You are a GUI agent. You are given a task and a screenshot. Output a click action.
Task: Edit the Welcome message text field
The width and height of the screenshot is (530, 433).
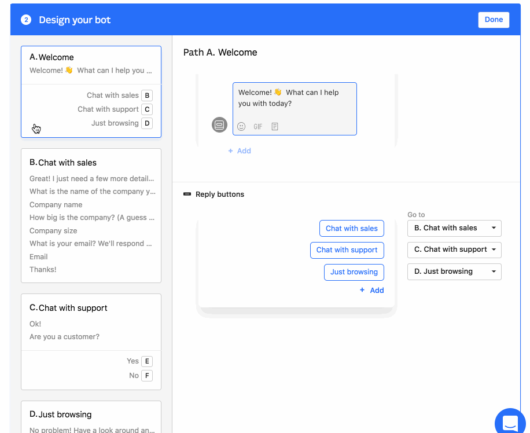(x=294, y=98)
